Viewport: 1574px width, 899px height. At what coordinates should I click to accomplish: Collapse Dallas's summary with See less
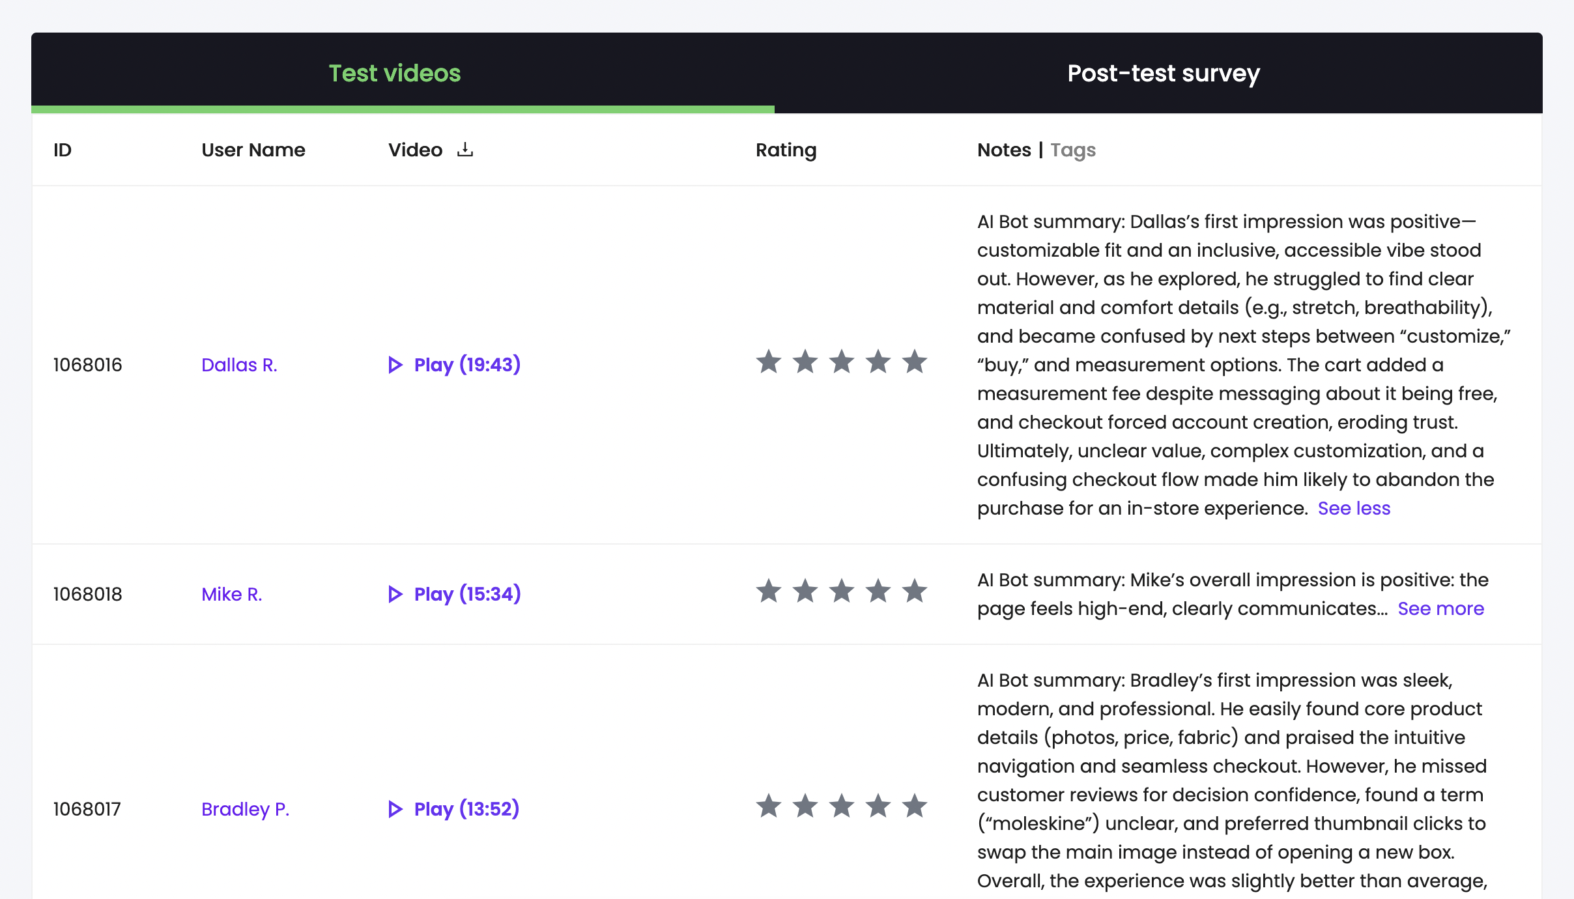point(1354,508)
